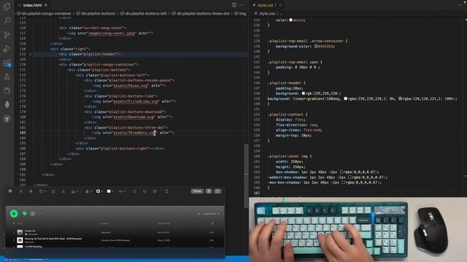
Task: Toggle the green heart like button
Action: click(25, 213)
